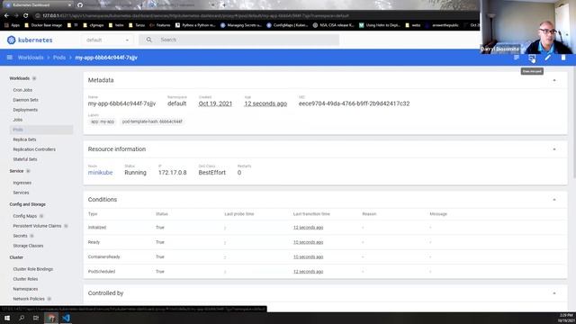Click the pod UID text
Screen dimensions: 576x324
tap(354, 103)
